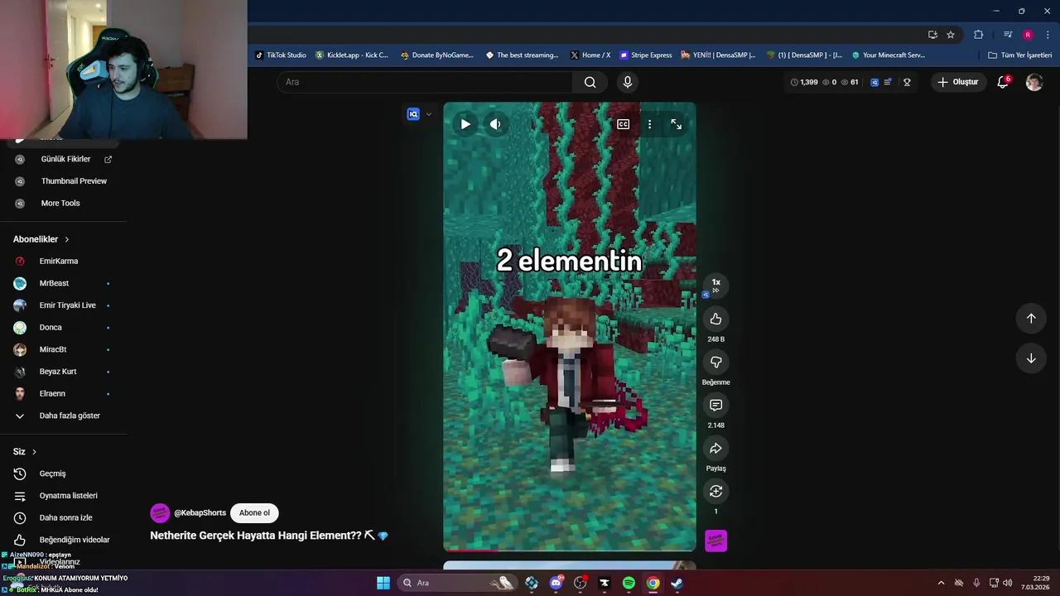Image resolution: width=1060 pixels, height=596 pixels.
Task: Open Spotify from the taskbar
Action: 629,583
